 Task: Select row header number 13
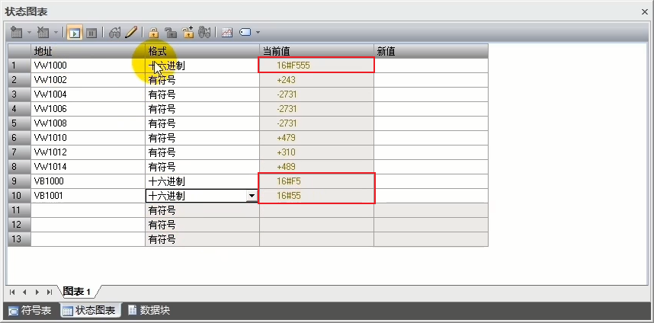pyautogui.click(x=19, y=240)
